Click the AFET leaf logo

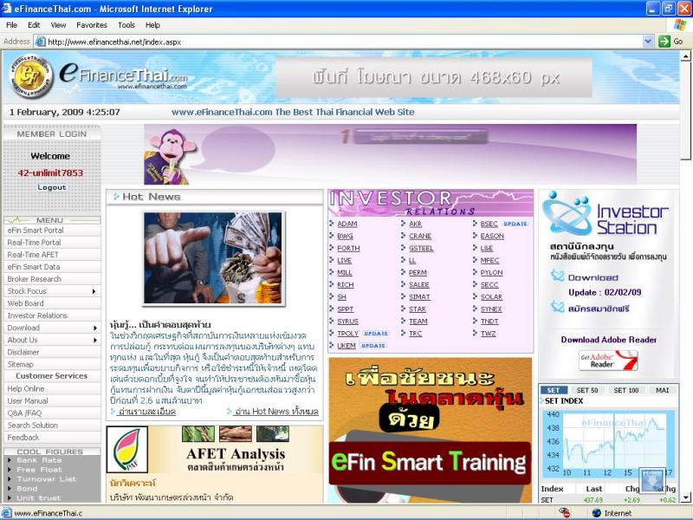(127, 449)
